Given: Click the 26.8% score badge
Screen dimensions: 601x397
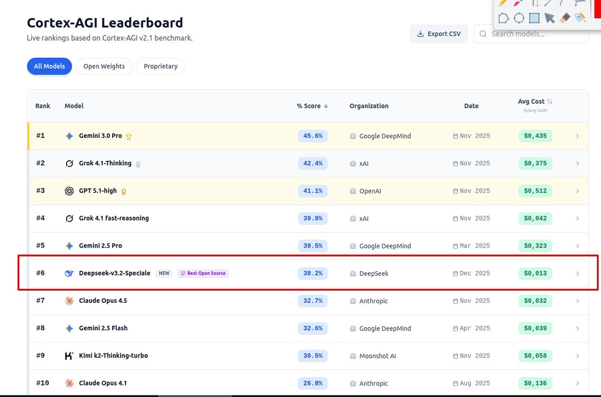Looking at the screenshot, I should [313, 383].
